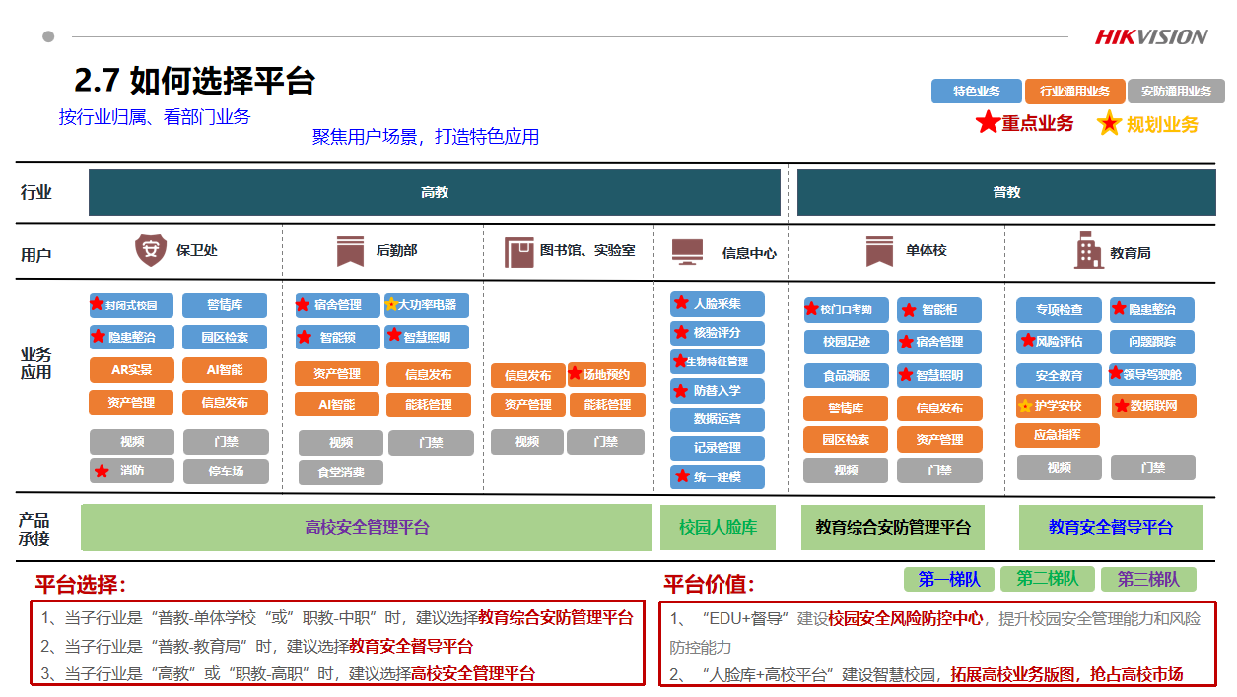The height and width of the screenshot is (697, 1237).
Task: Click the AR实景 orange box
Action: click(131, 369)
